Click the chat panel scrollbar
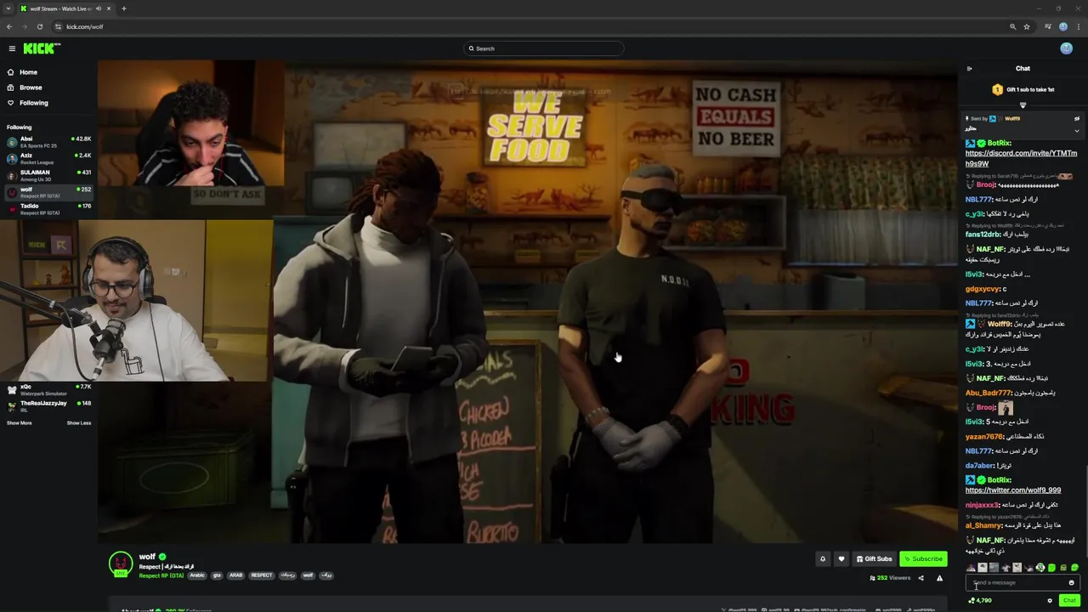The width and height of the screenshot is (1088, 612). tap(1085, 510)
